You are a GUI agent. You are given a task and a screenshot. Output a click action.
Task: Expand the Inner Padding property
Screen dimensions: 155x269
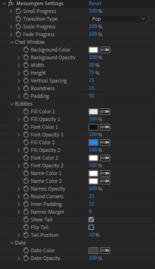[x=19, y=205]
